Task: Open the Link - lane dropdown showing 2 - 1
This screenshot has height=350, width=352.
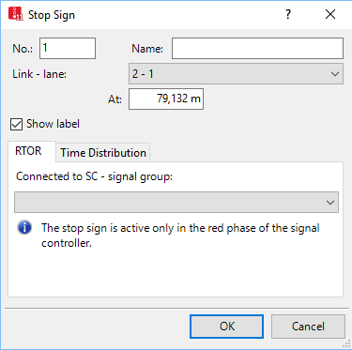Action: click(236, 74)
